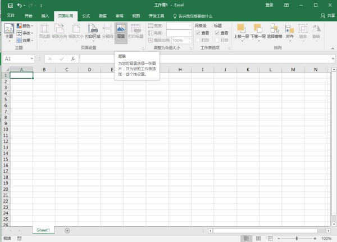Switch to Page Layout view icon
Image resolution: width=337 pixels, height=242 pixels.
coord(258,238)
